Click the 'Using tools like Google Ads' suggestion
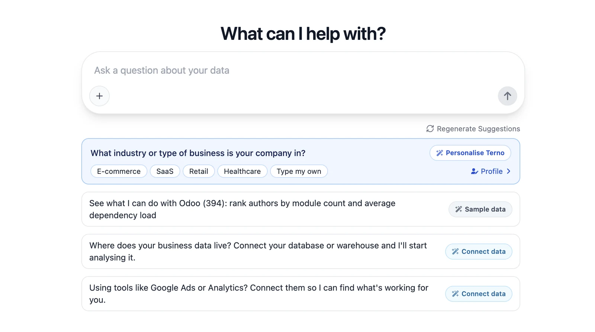The width and height of the screenshot is (595, 332). pyautogui.click(x=259, y=294)
